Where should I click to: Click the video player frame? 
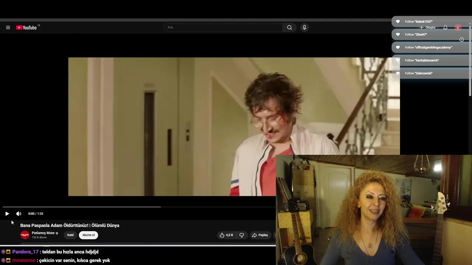click(x=234, y=127)
